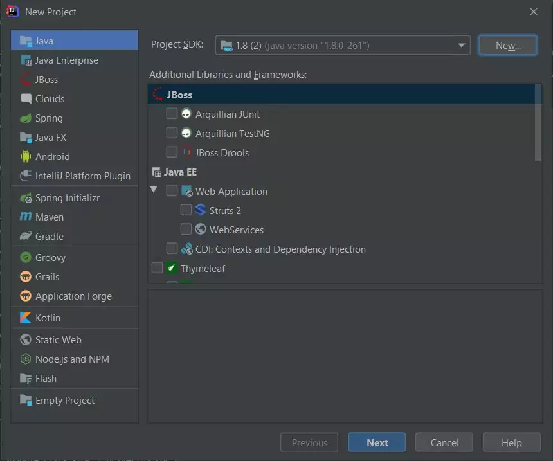Choose Maven in the project list

75,217
